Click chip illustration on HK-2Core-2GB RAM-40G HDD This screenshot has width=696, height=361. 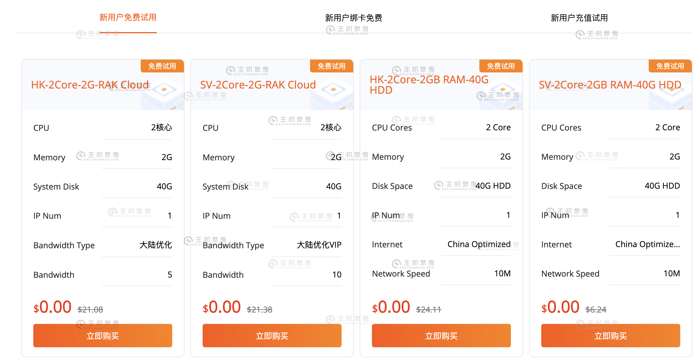[502, 93]
